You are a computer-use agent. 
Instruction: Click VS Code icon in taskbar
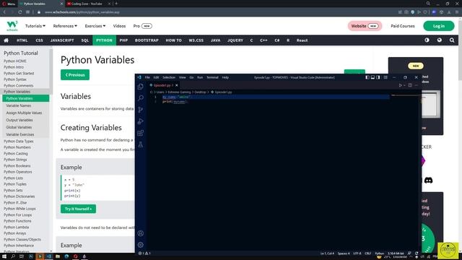(x=49, y=256)
